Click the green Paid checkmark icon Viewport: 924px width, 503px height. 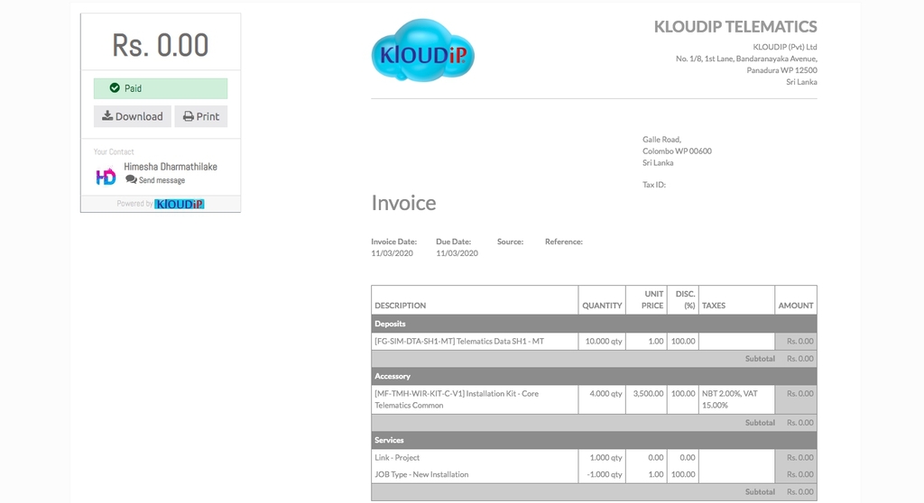click(115, 88)
